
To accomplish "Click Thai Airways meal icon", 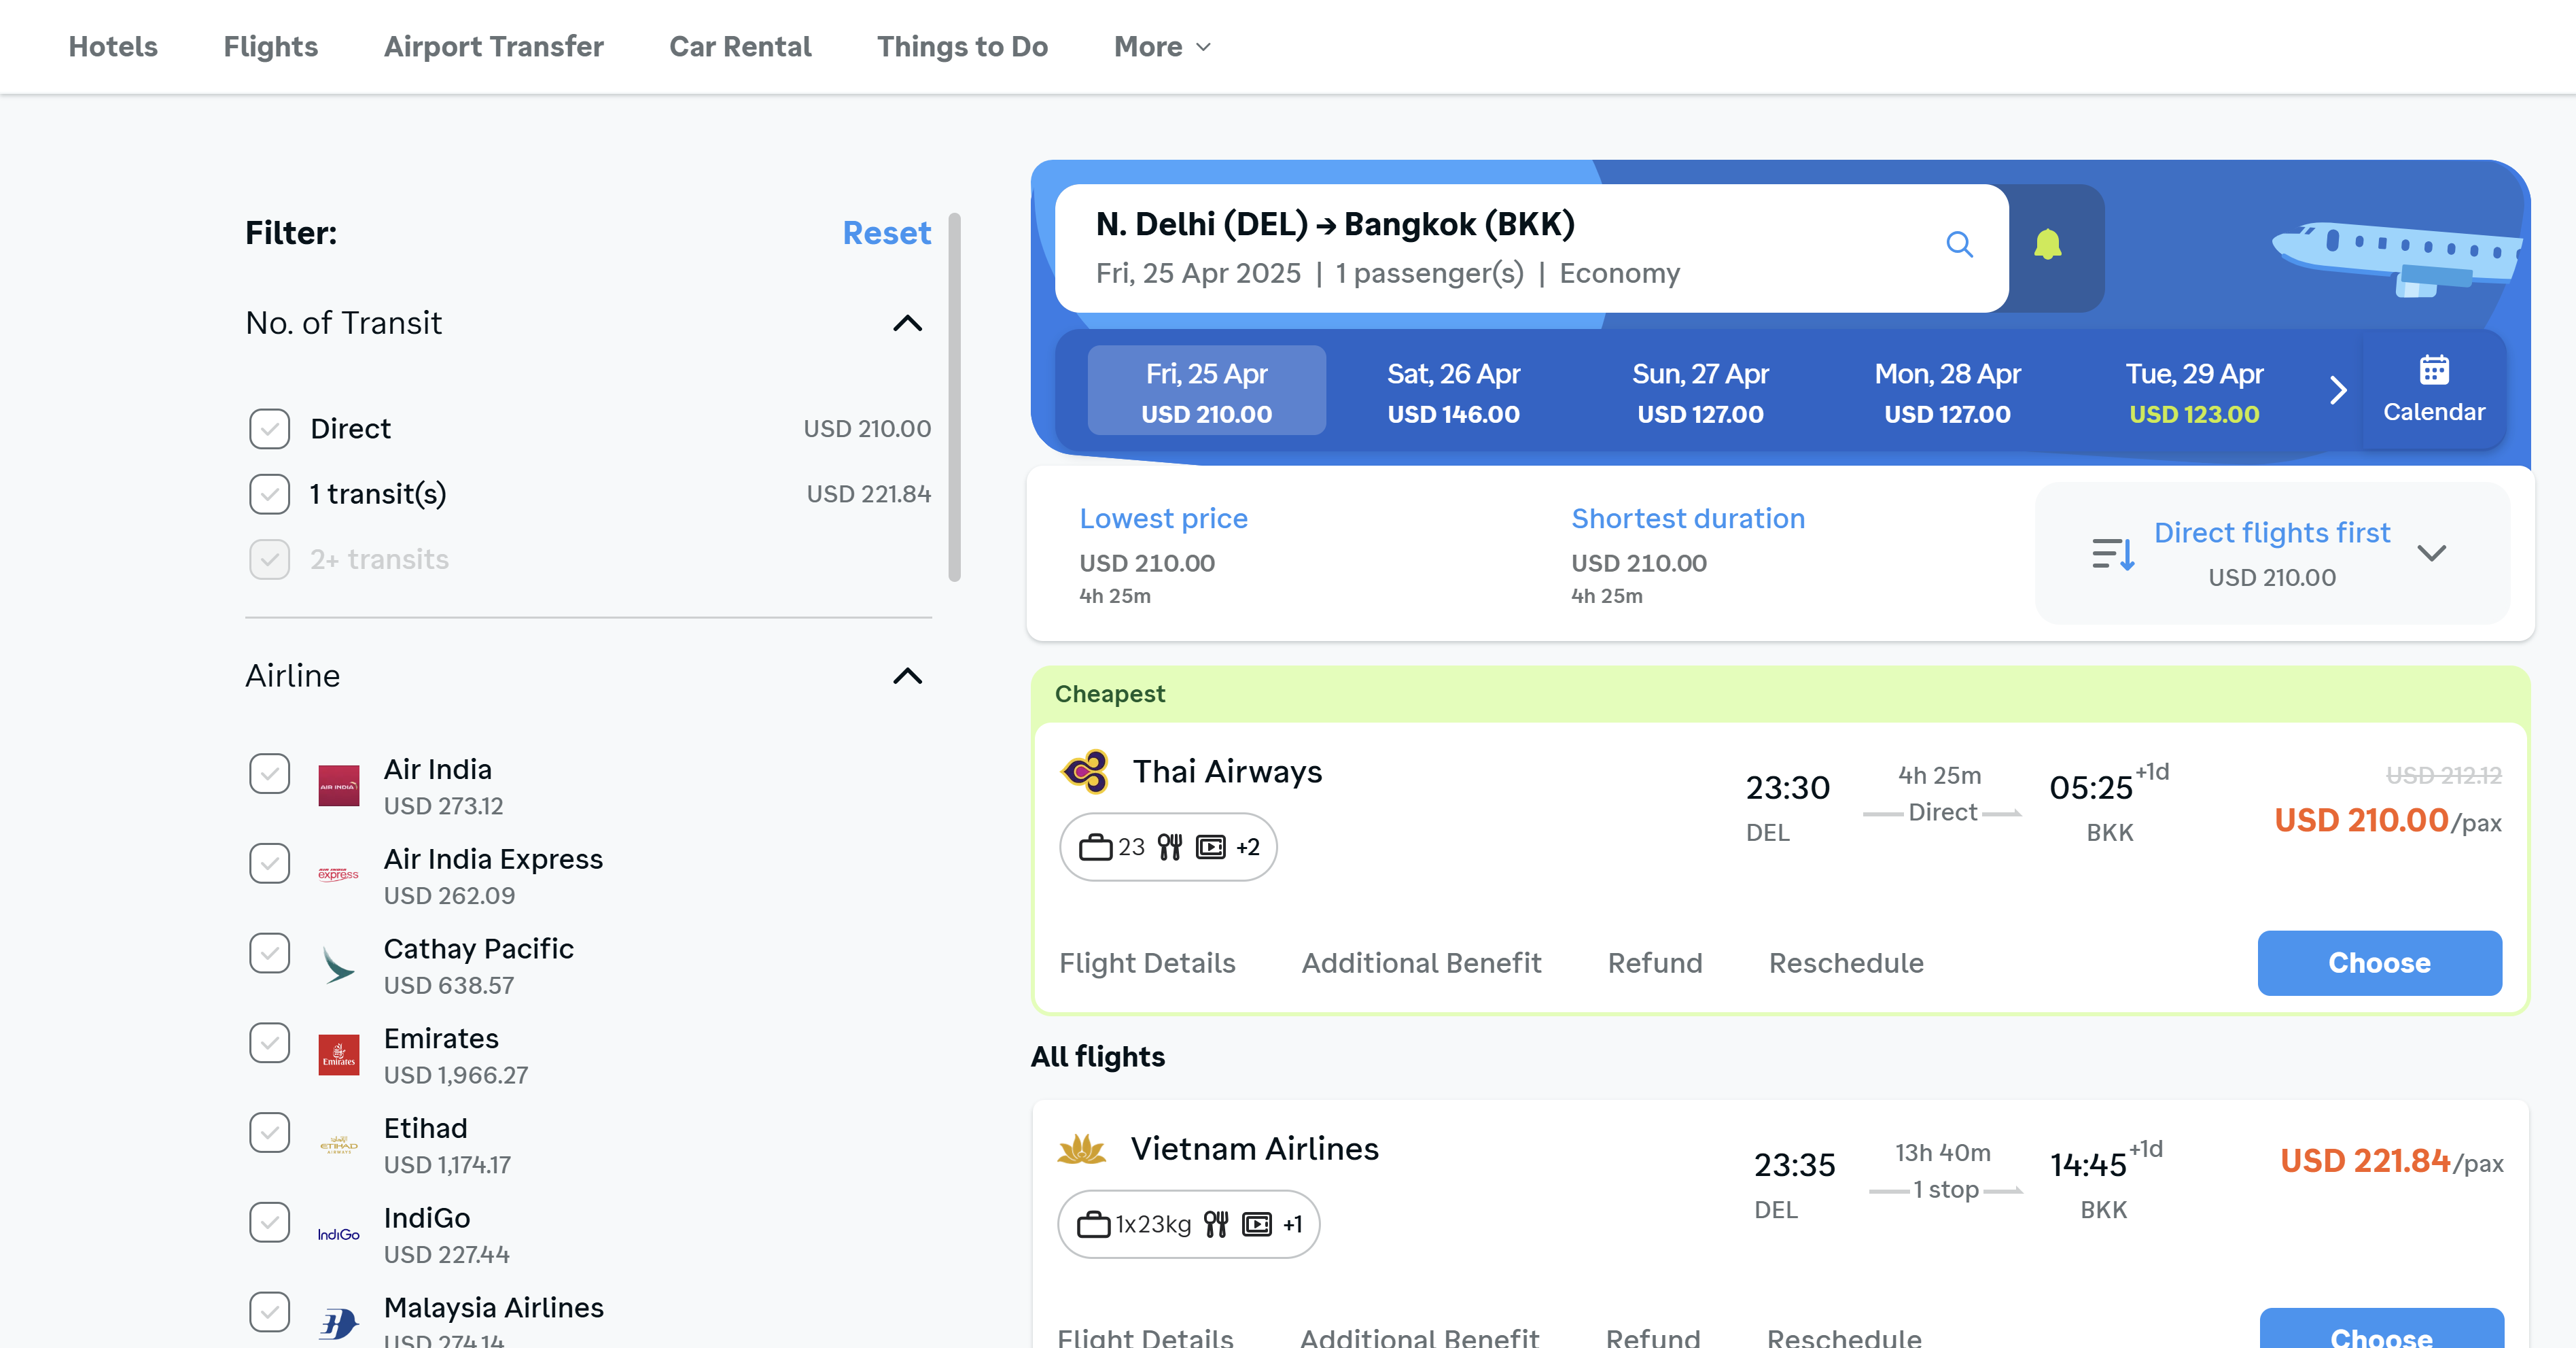I will 1170,848.
